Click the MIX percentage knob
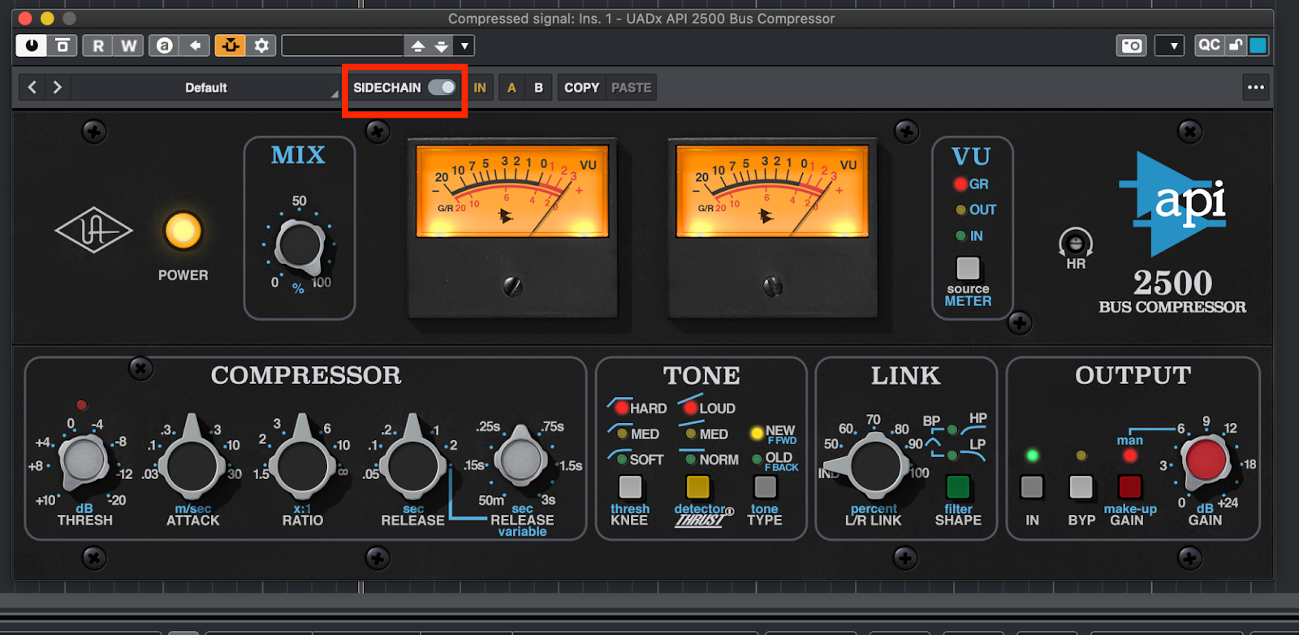This screenshot has height=635, width=1299. pos(300,245)
